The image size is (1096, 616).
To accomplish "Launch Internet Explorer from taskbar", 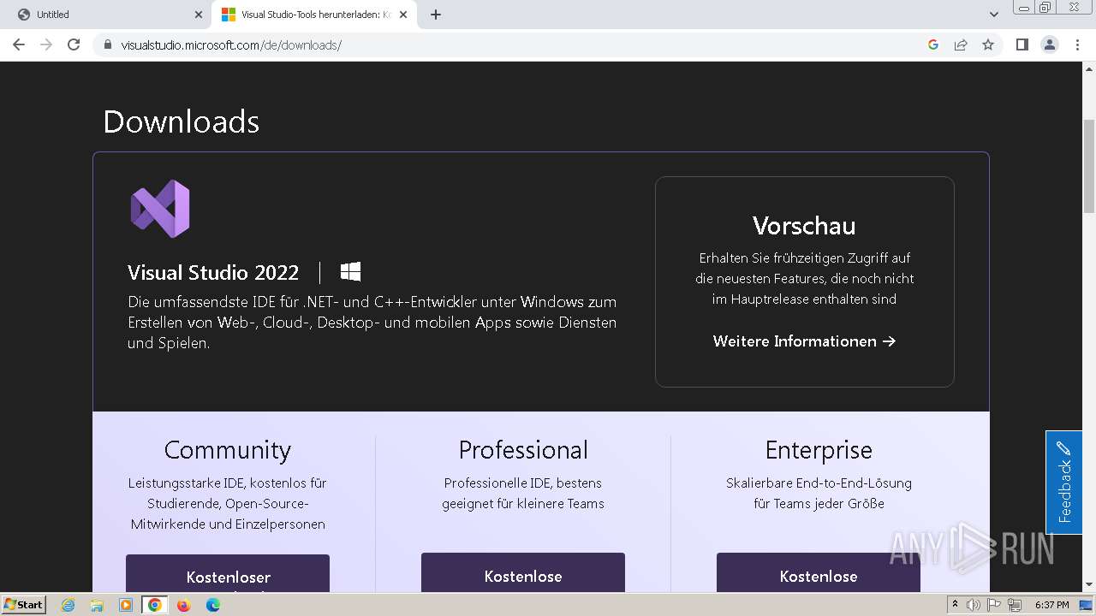I will (68, 605).
